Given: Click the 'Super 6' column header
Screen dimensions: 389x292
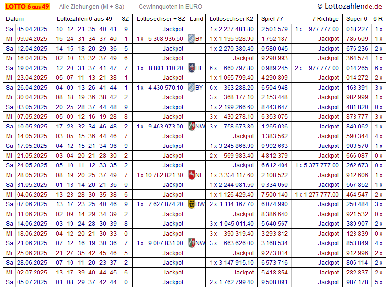Looking at the screenshot, I should [x=356, y=19].
